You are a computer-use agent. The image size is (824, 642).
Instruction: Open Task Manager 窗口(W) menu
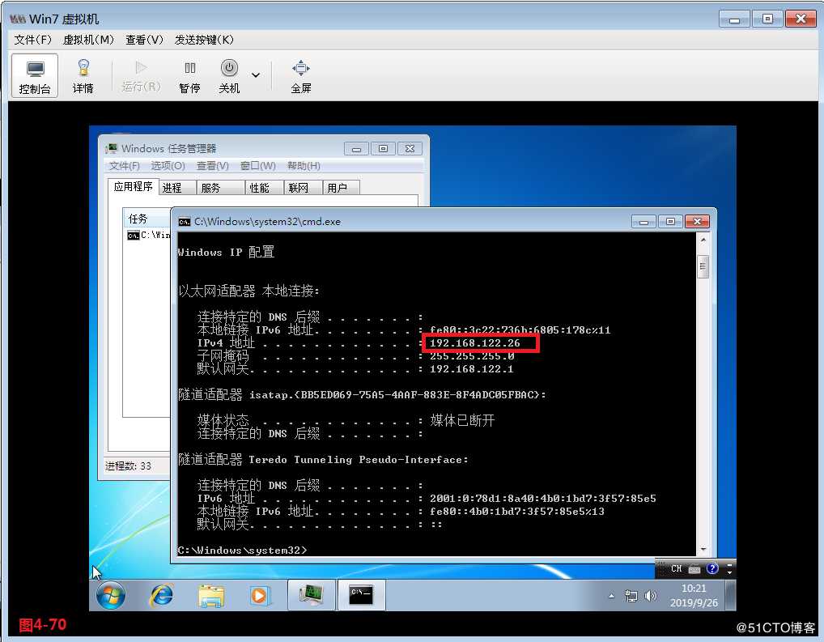point(257,166)
